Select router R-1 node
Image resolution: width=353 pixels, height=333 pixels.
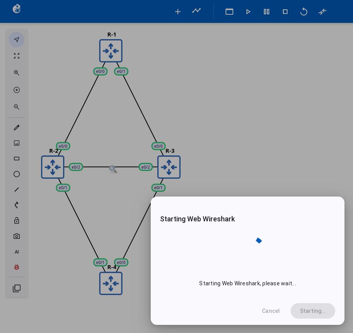click(111, 51)
